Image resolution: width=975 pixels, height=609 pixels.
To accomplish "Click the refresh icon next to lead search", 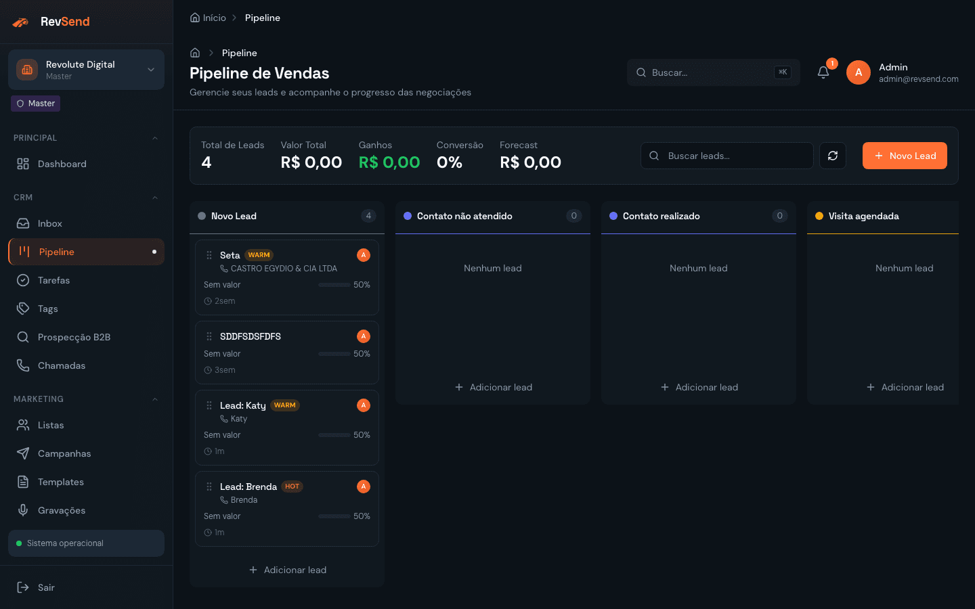I will tap(832, 156).
